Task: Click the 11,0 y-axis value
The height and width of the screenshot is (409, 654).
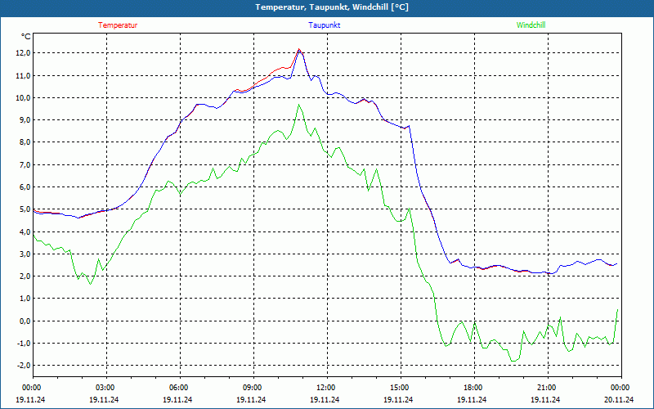Action: pos(23,75)
